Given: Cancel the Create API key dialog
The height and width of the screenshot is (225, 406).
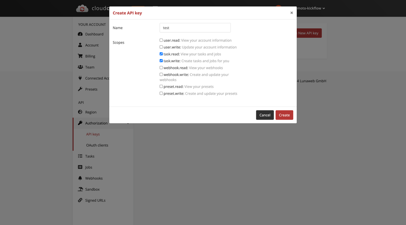Looking at the screenshot, I should coord(265,115).
